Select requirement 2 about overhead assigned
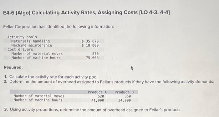This screenshot has width=219, height=117. tap(109, 82)
